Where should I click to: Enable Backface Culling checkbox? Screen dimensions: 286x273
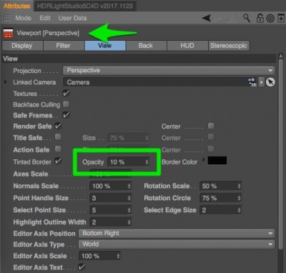click(66, 104)
